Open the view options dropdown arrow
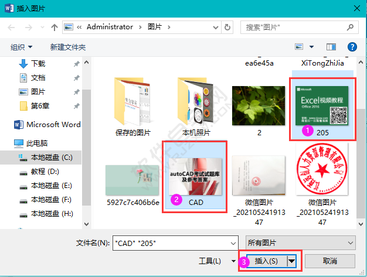The image size is (367, 277). point(311,47)
